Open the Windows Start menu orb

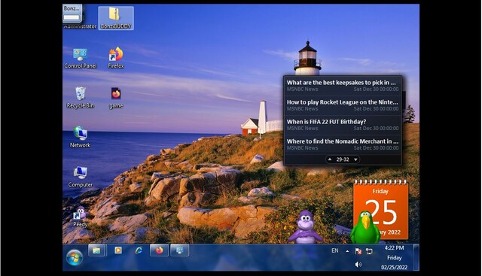click(75, 257)
